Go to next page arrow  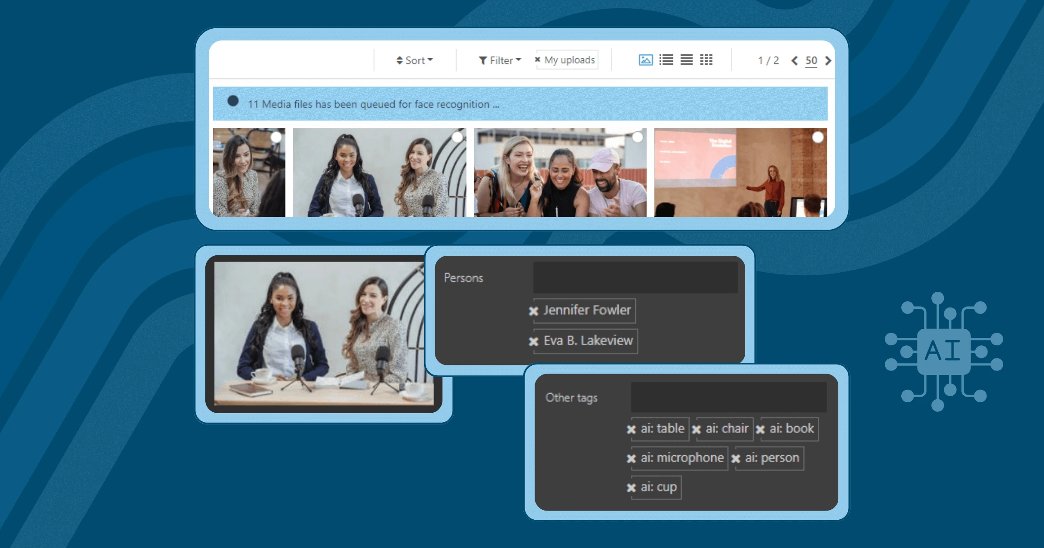pos(828,61)
